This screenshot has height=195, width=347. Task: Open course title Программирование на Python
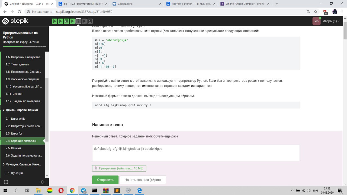coord(20,35)
